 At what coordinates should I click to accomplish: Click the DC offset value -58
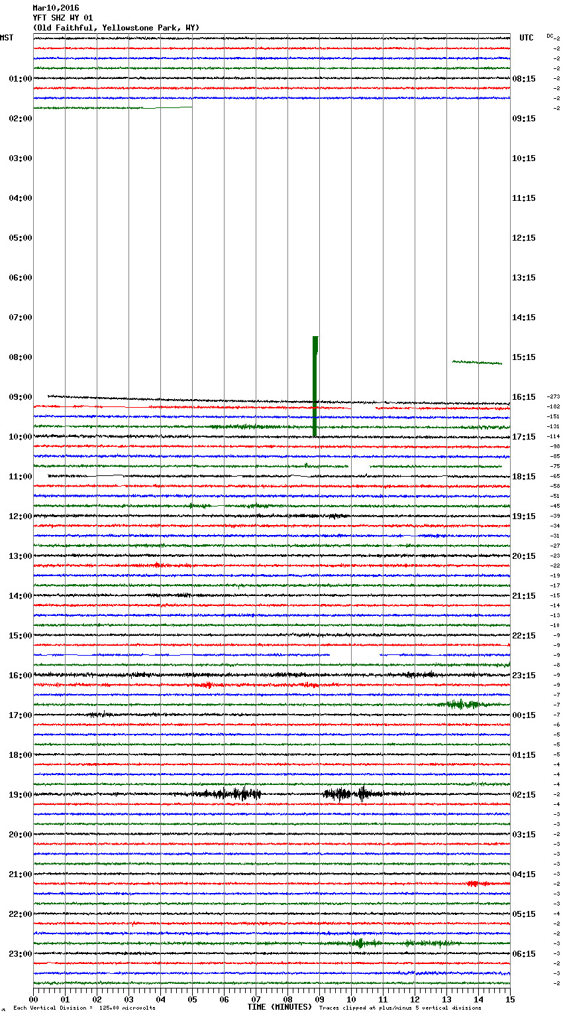coord(555,486)
